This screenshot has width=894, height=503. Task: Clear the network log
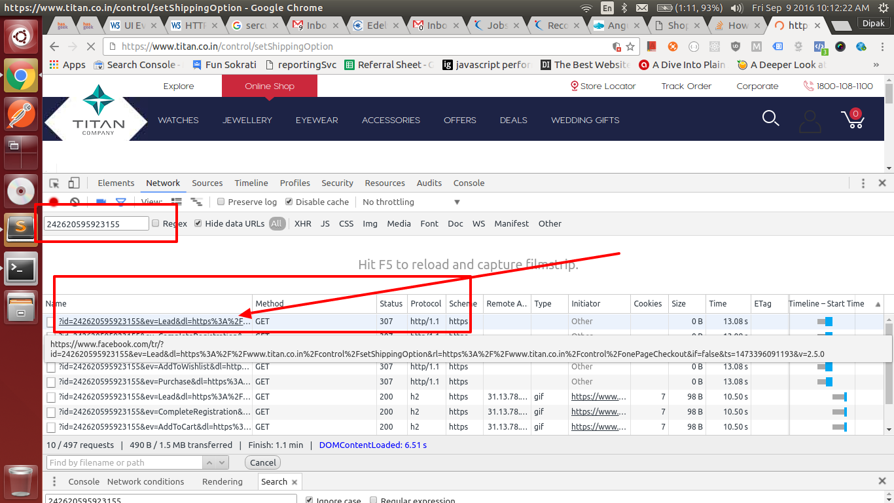point(75,202)
